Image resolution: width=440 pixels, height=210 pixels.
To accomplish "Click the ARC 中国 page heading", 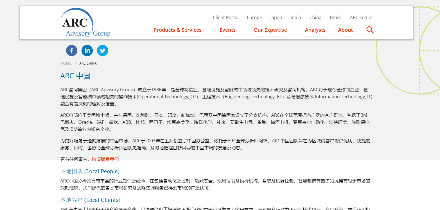I will pyautogui.click(x=75, y=76).
